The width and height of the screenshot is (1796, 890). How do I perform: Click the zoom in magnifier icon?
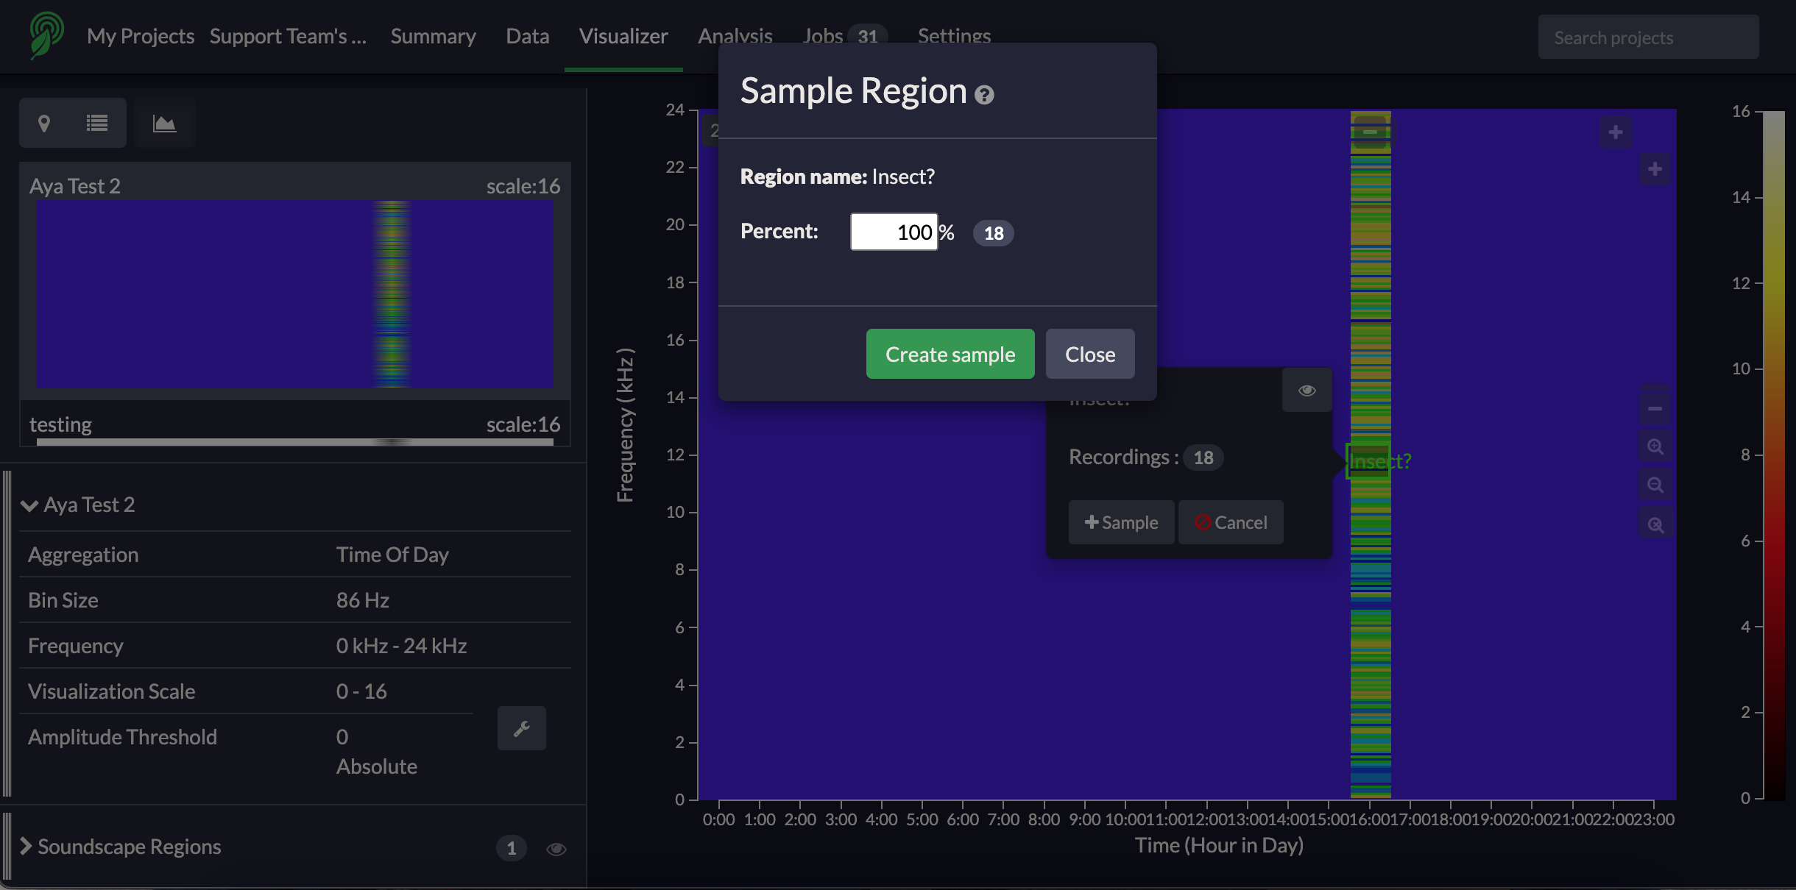(x=1655, y=446)
